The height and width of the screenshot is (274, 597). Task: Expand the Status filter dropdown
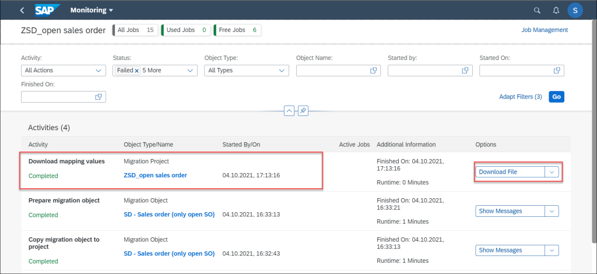coord(190,71)
